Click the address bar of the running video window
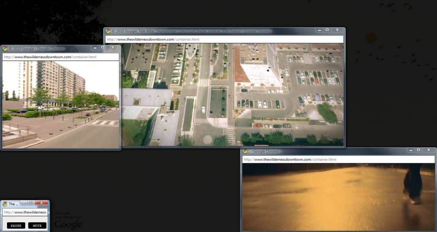437x232 pixels. click(x=338, y=159)
